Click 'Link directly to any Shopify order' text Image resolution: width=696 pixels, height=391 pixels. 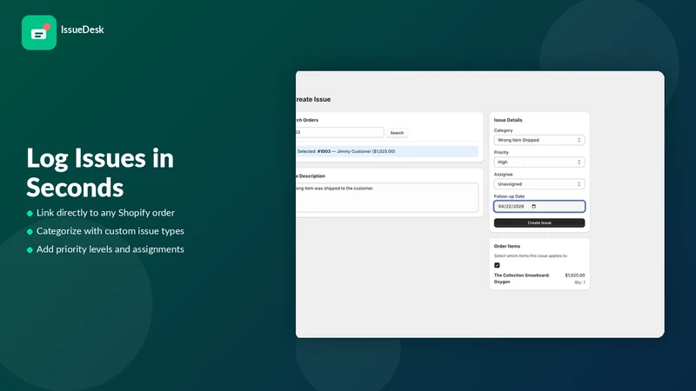pyautogui.click(x=105, y=213)
